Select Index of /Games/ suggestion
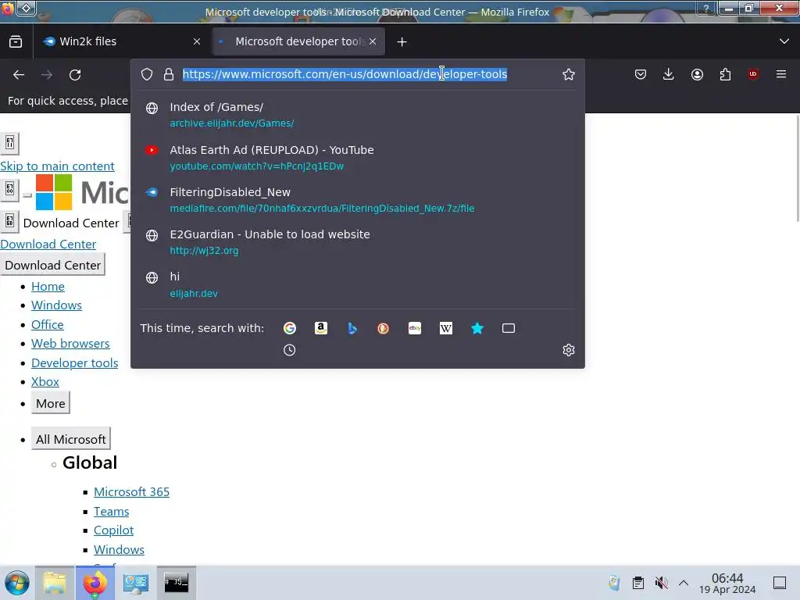 357,115
